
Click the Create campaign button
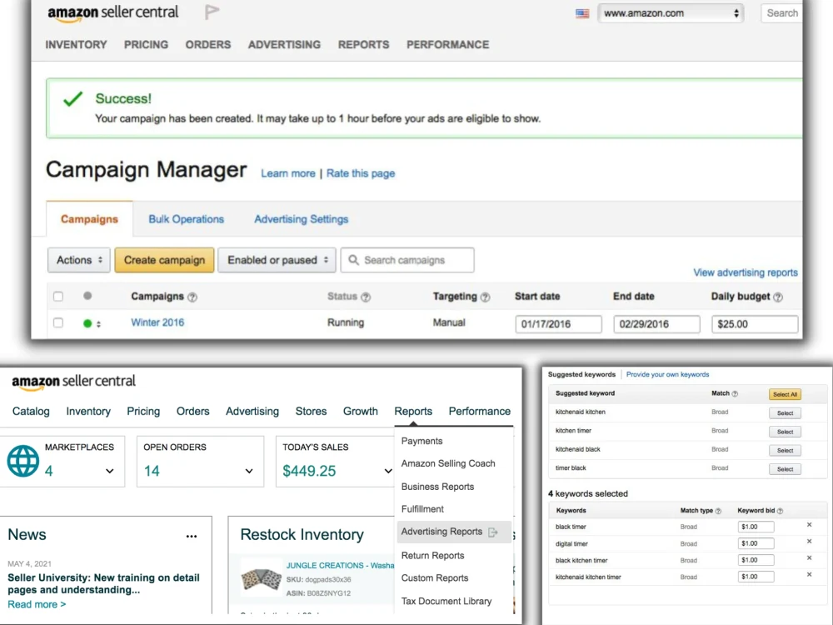164,260
